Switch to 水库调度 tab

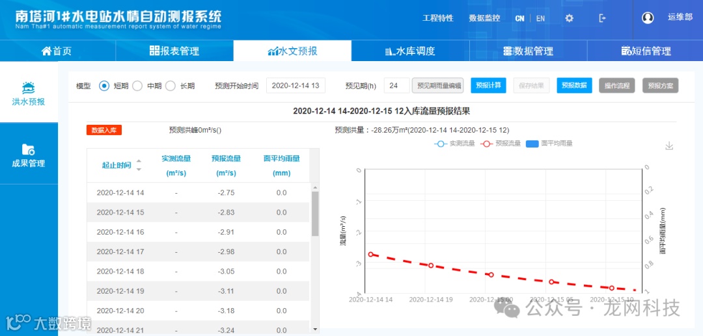click(410, 51)
